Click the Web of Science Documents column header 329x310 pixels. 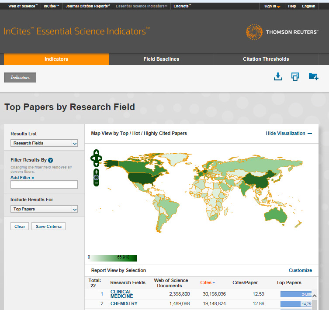click(171, 283)
